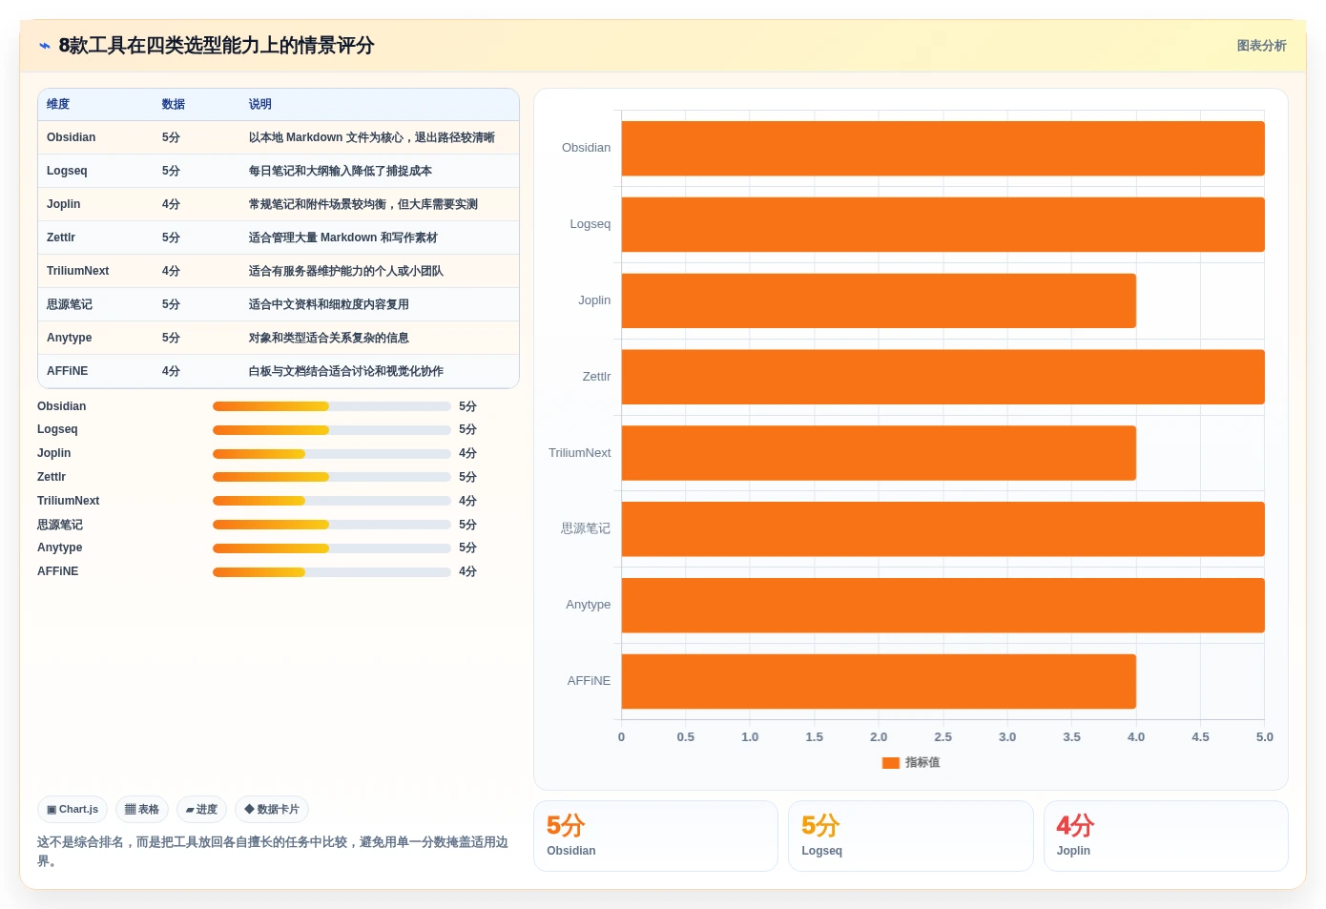This screenshot has width=1326, height=909.
Task: Click the Joplin bar in the chart
Action: point(879,300)
